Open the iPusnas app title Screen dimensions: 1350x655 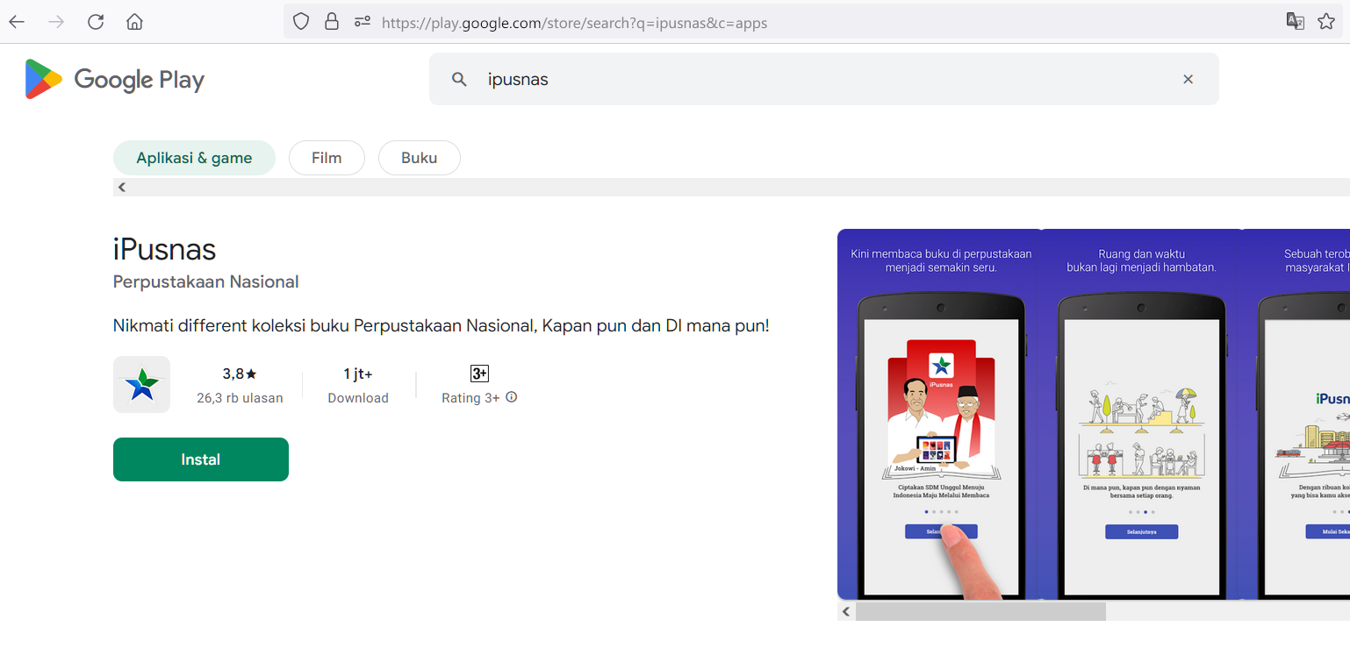click(x=164, y=250)
